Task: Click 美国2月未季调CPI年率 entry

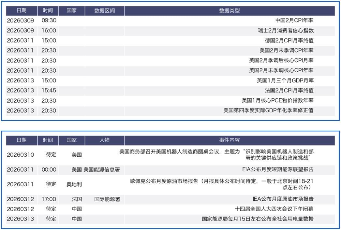Action: click(x=286, y=50)
